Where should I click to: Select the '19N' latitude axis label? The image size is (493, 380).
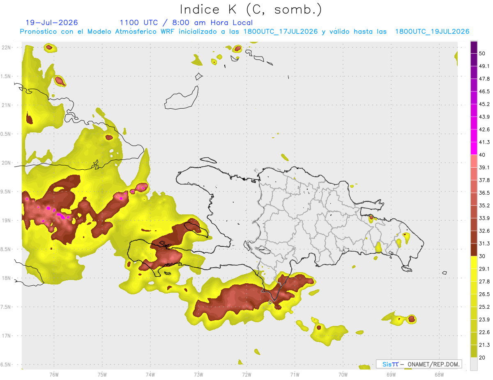(x=7, y=221)
